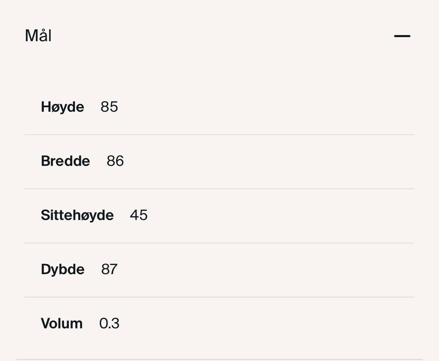Click the Dybde value 87
The image size is (439, 361).
pos(109,269)
